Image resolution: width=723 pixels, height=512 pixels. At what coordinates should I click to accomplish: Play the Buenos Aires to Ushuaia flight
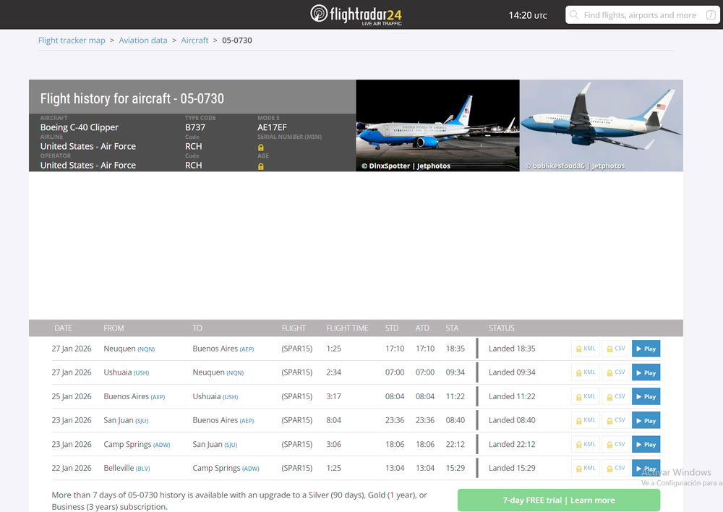click(x=646, y=396)
